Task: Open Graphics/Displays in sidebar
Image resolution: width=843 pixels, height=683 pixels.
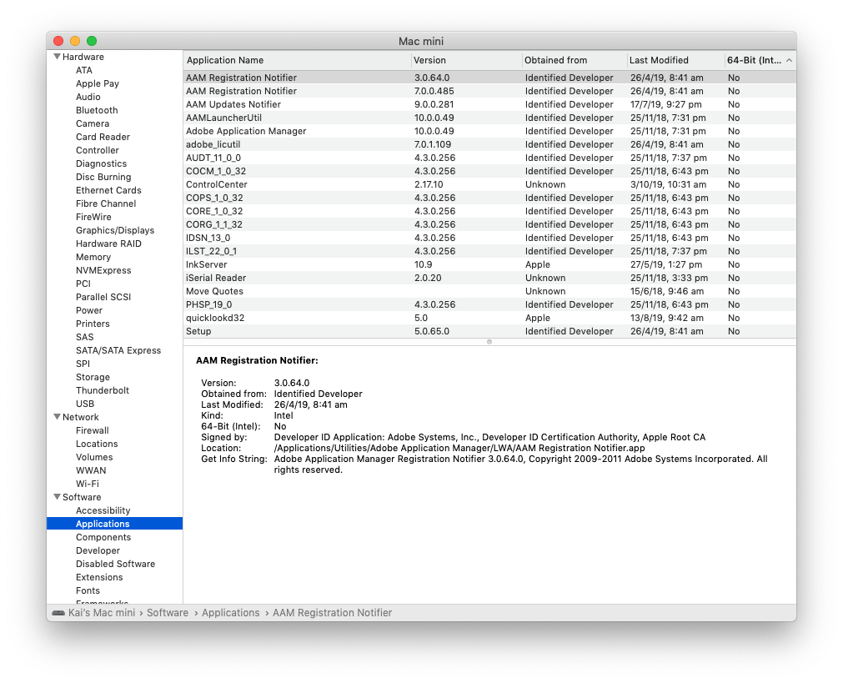Action: tap(115, 230)
